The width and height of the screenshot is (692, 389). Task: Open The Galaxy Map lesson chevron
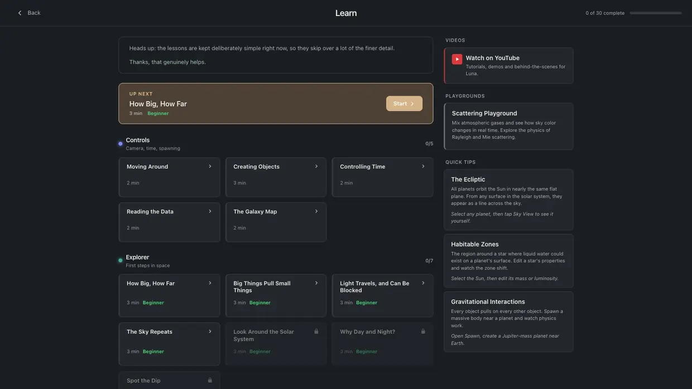316,212
